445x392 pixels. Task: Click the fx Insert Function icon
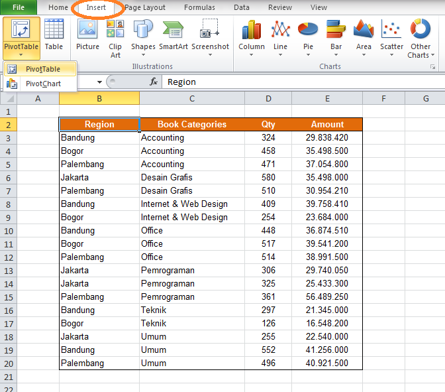[x=154, y=82]
